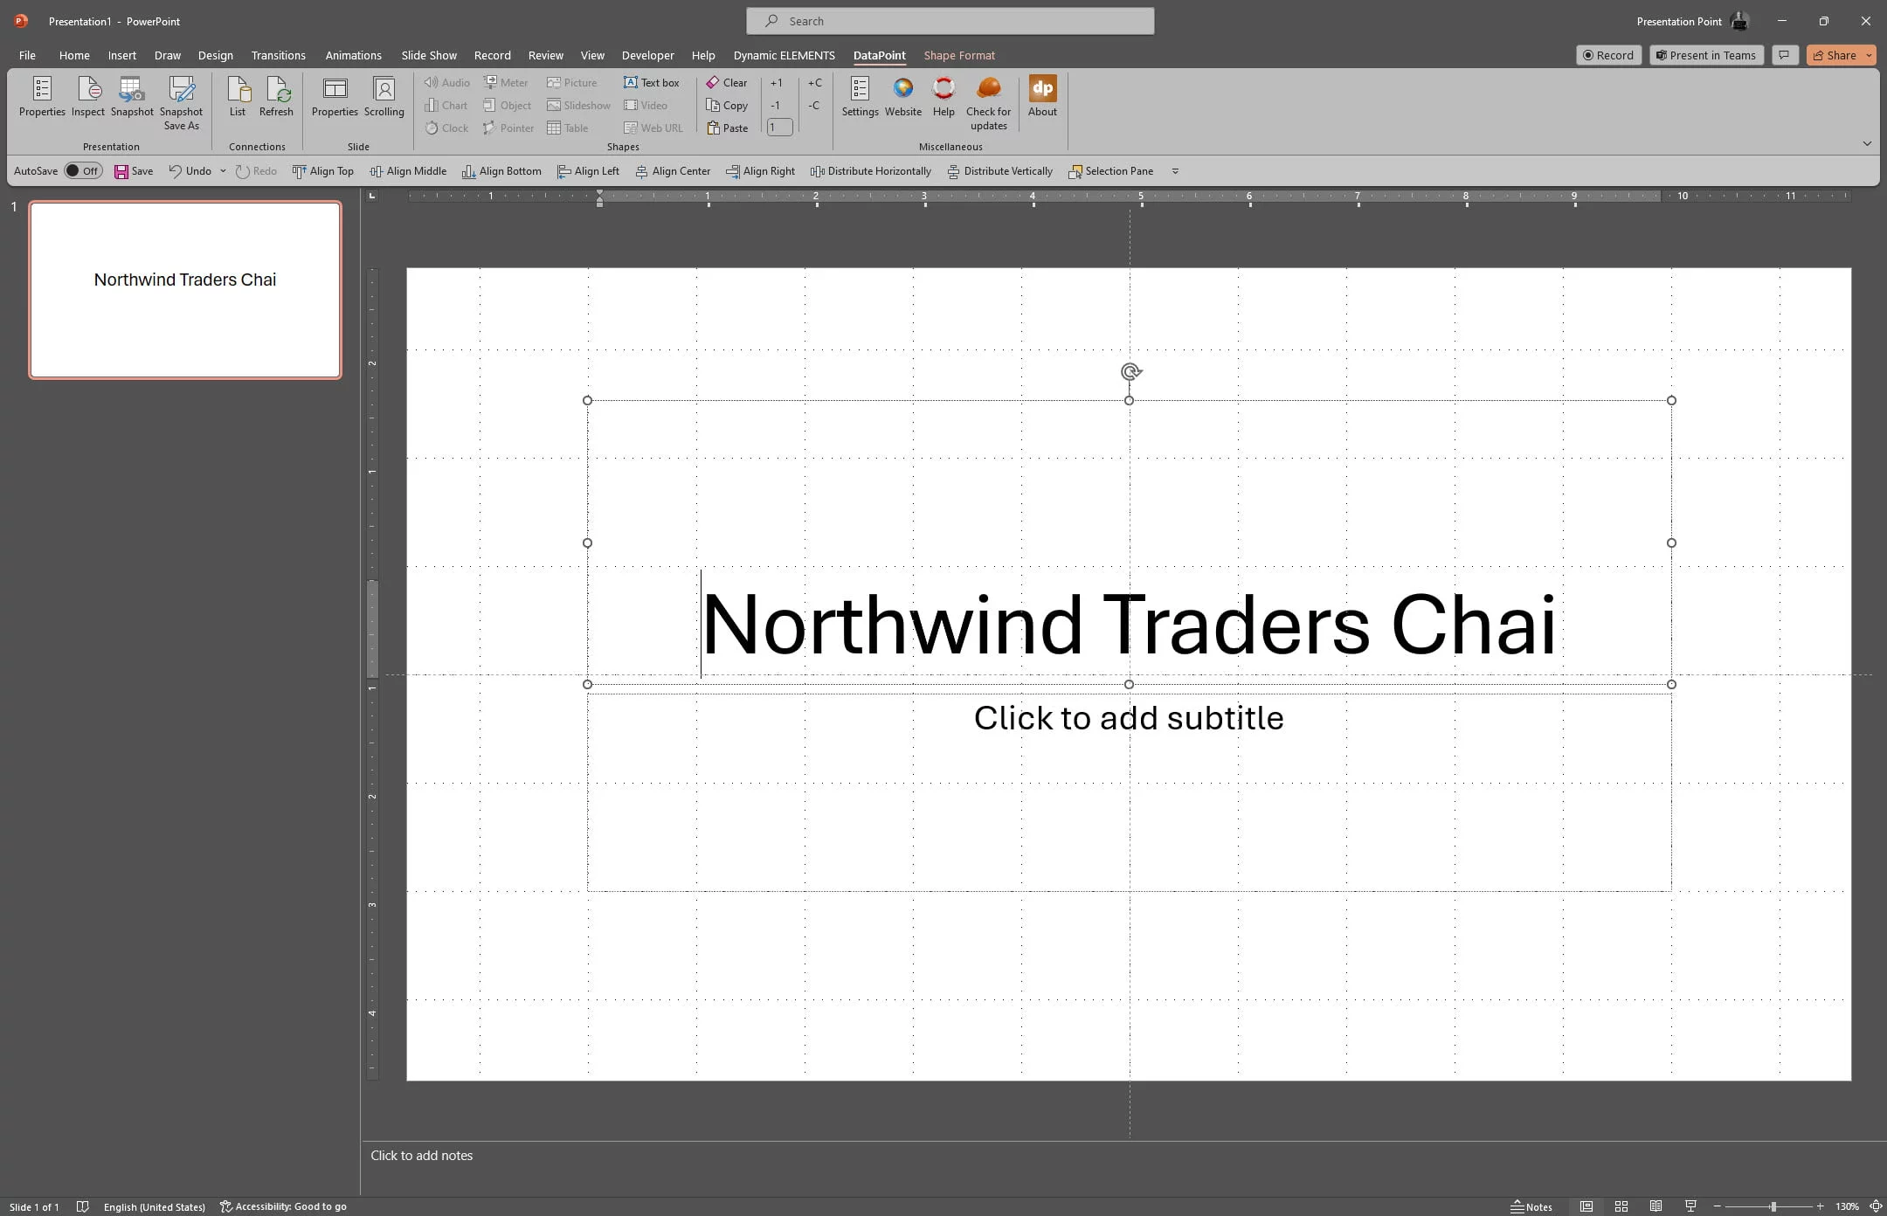Open the Comments pane button

(x=1785, y=55)
